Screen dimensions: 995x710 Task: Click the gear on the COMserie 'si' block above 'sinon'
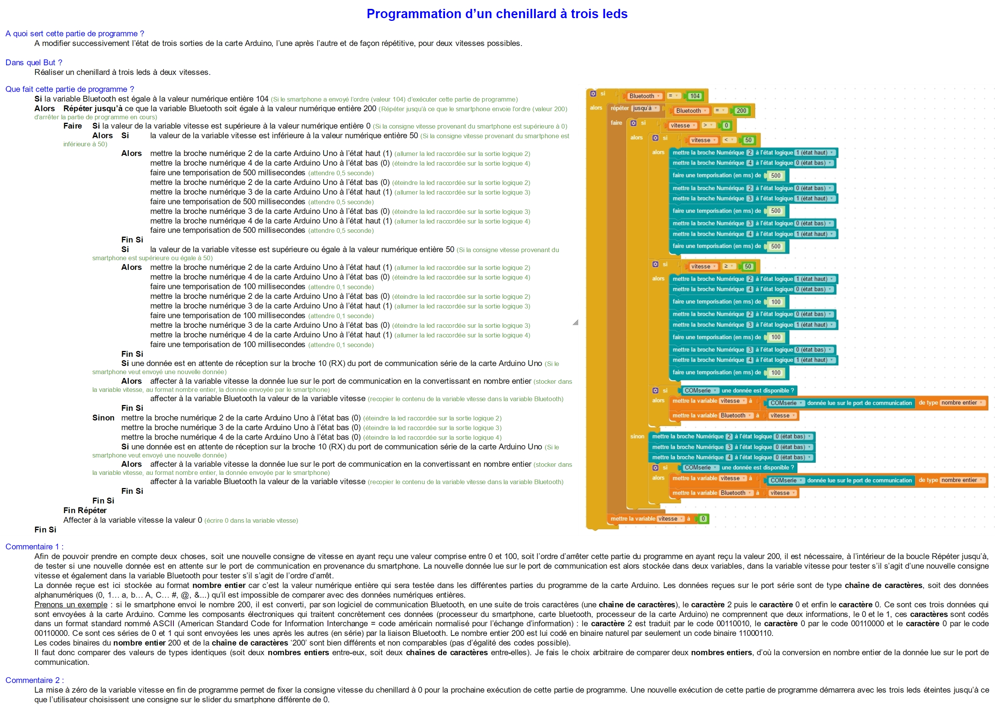[655, 390]
